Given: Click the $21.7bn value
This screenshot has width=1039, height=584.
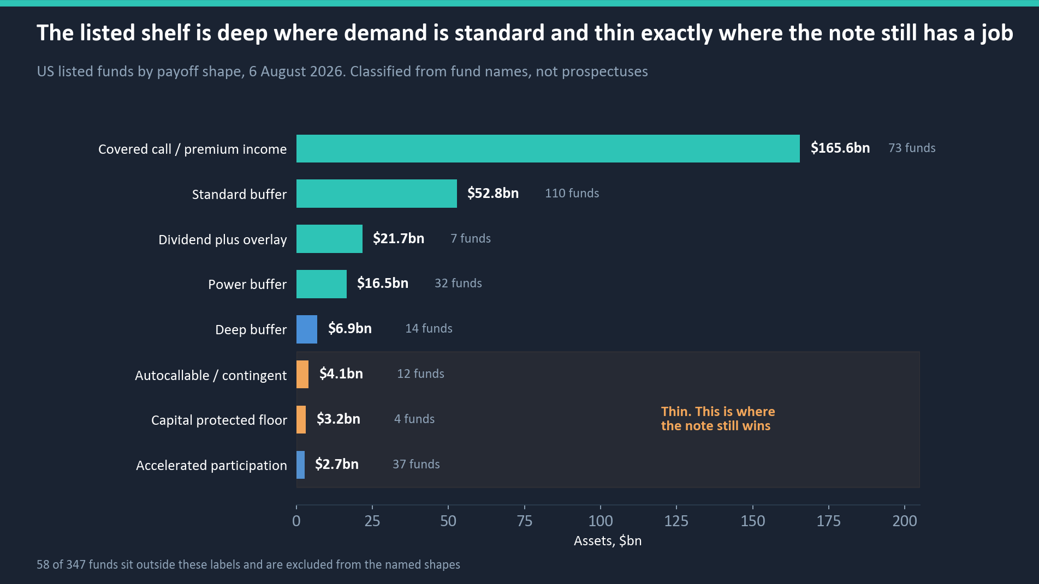Looking at the screenshot, I should (x=399, y=238).
